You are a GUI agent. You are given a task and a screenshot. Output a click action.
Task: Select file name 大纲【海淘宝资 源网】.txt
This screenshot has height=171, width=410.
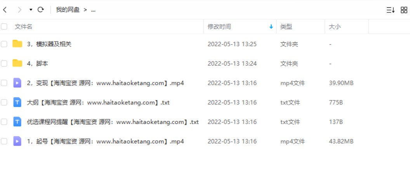[x=98, y=103]
